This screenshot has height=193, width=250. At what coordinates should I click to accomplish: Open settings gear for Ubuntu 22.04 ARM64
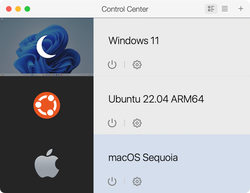pos(137,123)
